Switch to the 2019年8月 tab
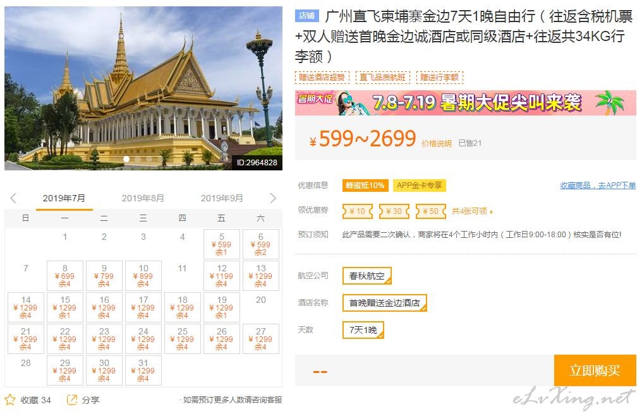The width and height of the screenshot is (642, 419). coord(143,198)
